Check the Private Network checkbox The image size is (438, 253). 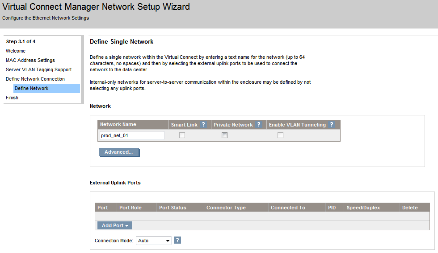pyautogui.click(x=224, y=135)
